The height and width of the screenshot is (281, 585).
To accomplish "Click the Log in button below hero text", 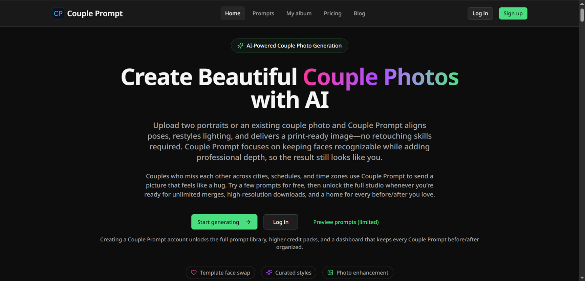I will 281,222.
